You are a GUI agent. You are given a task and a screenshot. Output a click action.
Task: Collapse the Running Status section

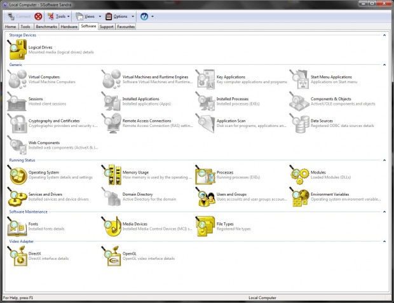tap(384, 160)
